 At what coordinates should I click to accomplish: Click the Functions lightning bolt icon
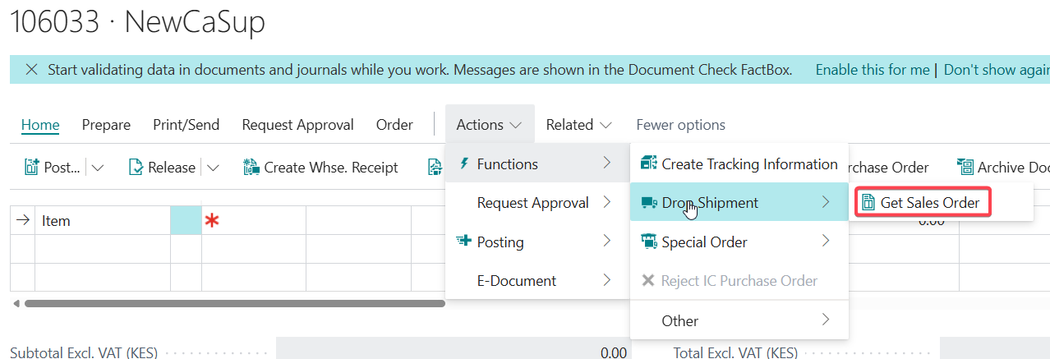(x=463, y=164)
